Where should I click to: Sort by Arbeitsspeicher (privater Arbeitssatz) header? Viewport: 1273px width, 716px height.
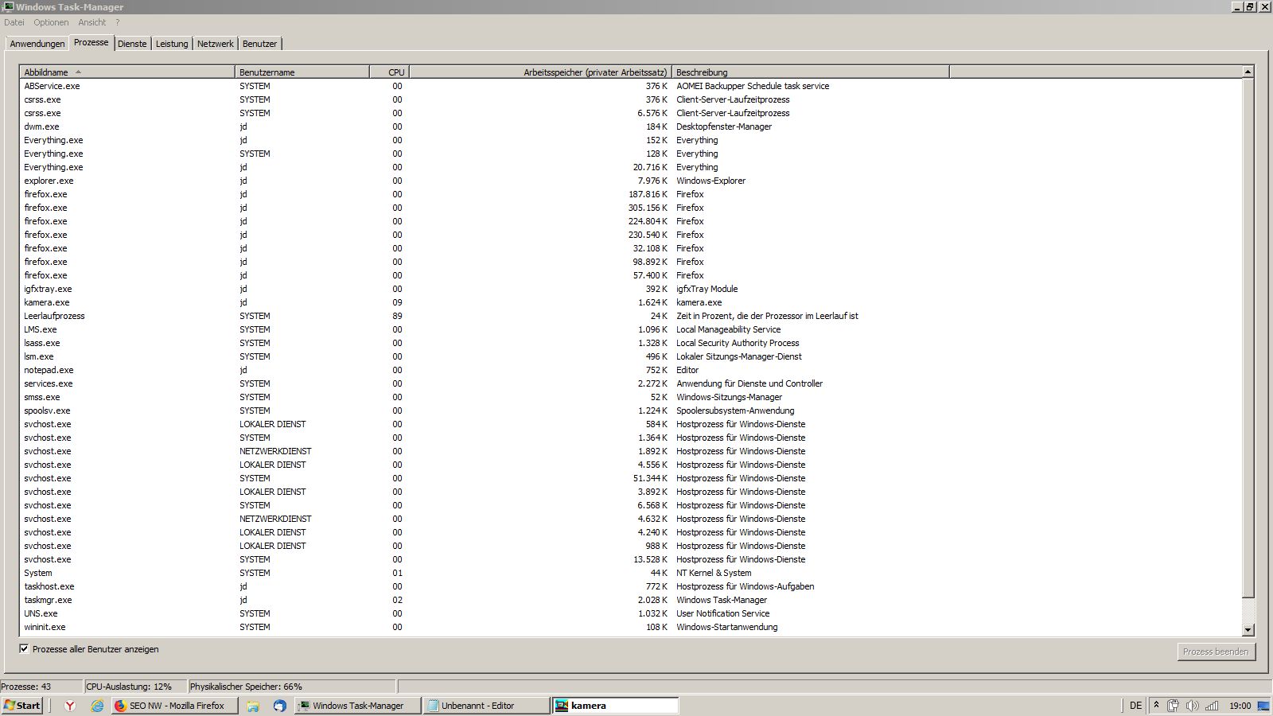(540, 72)
